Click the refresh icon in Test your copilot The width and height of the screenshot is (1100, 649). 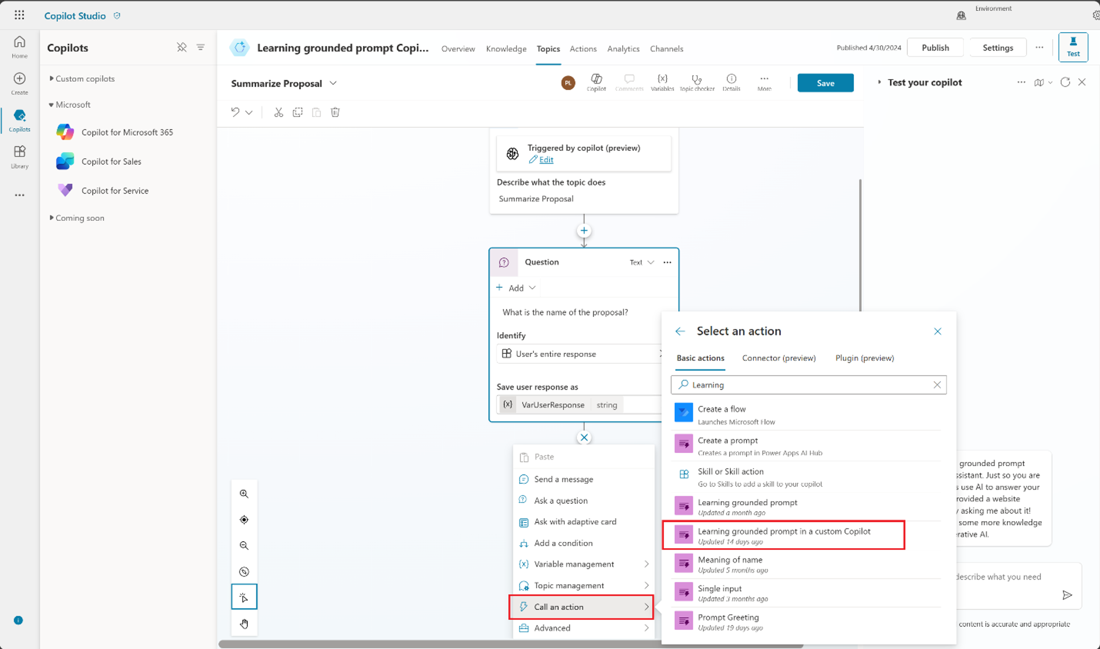[x=1065, y=82]
